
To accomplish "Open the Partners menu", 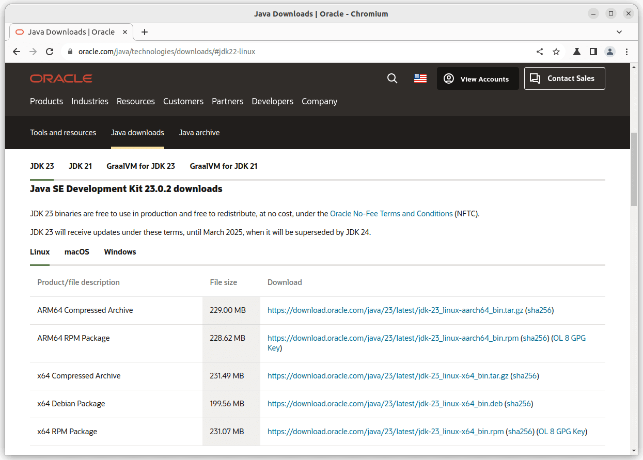I will (x=228, y=101).
